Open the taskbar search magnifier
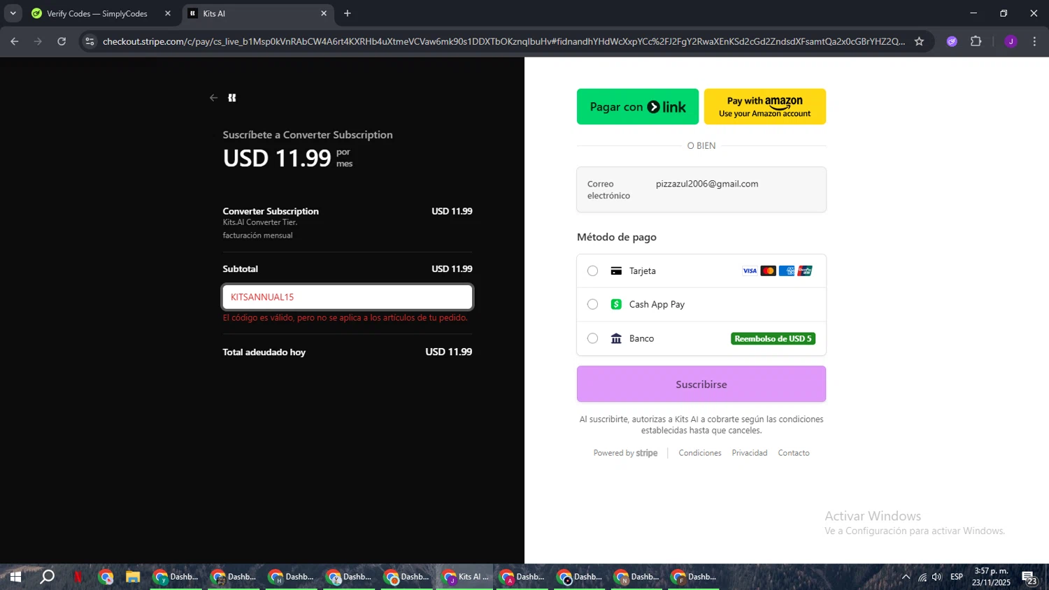Image resolution: width=1049 pixels, height=590 pixels. (47, 577)
